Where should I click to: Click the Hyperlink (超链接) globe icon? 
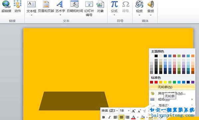pyautogui.click(x=6, y=4)
